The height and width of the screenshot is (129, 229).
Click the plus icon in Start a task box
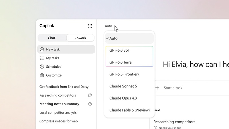[157, 88]
